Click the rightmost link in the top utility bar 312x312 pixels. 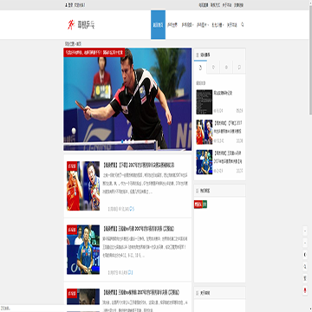238,5
